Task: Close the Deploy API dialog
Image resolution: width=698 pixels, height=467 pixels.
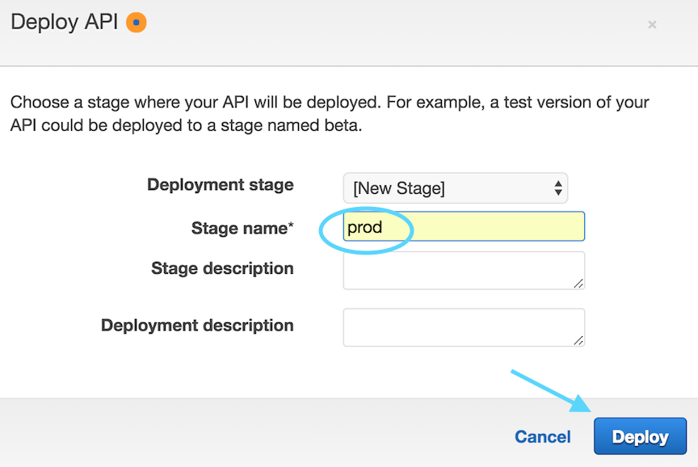Action: tap(652, 24)
